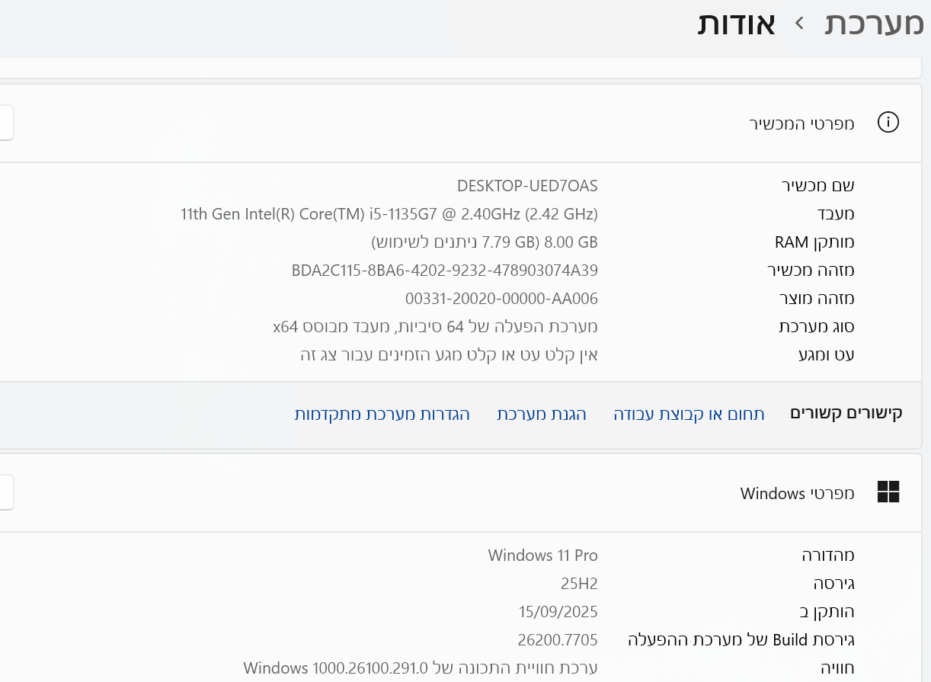Screen dimensions: 931x682
Task: Open the הגדרות מערכת מתקדמות link
Action: [x=382, y=414]
